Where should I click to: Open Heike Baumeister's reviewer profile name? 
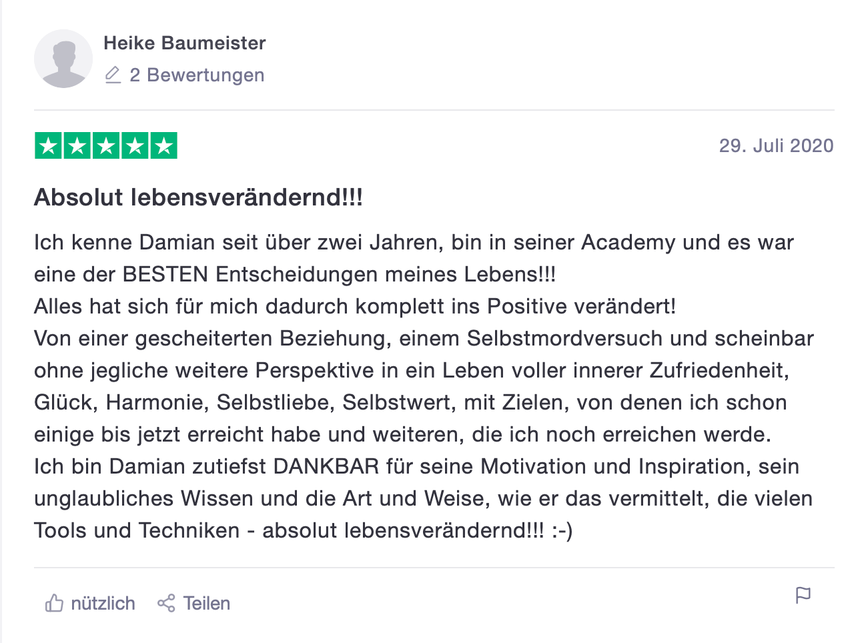[x=185, y=43]
